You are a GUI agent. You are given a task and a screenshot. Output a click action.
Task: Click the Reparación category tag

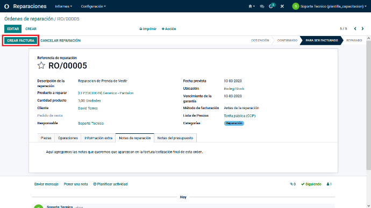(x=234, y=123)
